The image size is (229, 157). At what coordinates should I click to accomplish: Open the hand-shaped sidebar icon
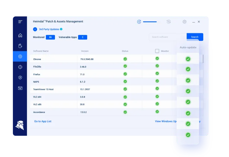20,46
